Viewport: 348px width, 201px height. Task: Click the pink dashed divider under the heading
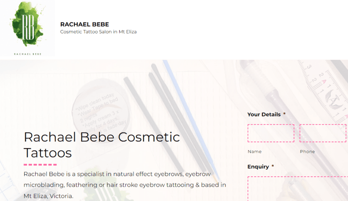[40, 165]
